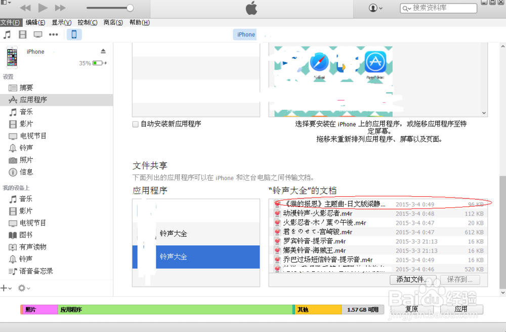Click the 应用 button

pos(461,309)
